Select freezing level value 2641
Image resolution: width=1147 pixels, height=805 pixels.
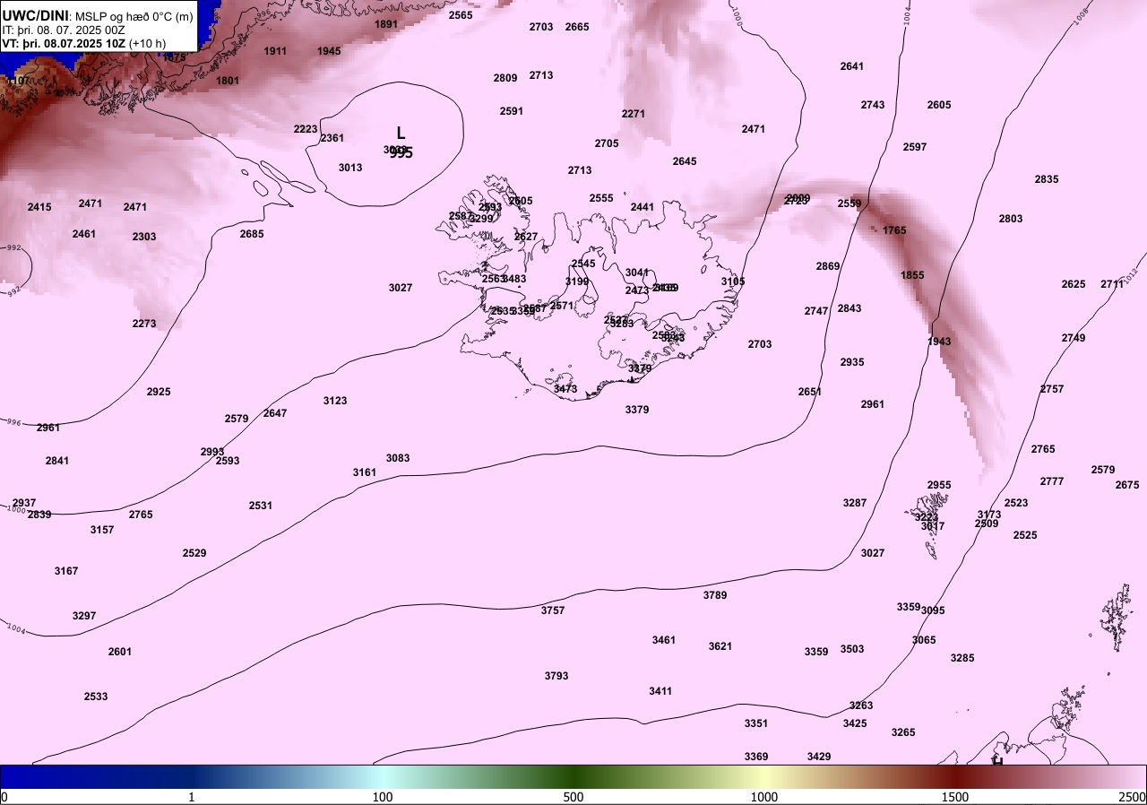(852, 66)
